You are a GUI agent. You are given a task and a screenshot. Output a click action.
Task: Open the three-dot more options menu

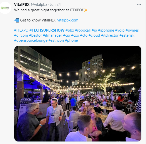[x=139, y=4]
